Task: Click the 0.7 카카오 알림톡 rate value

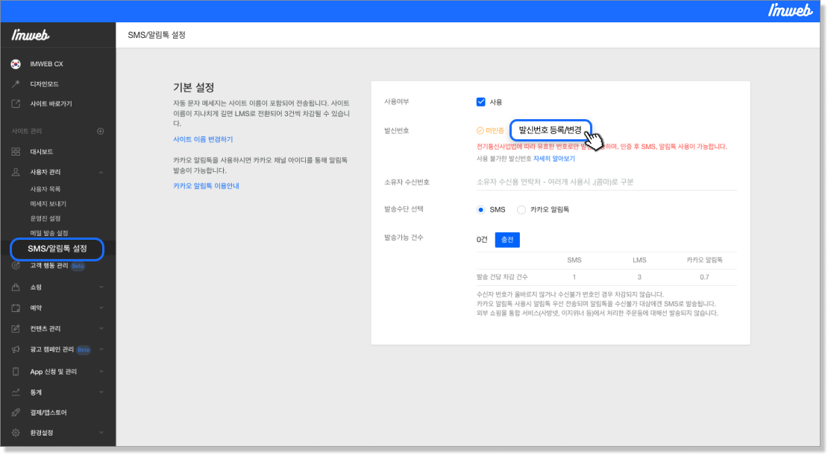Action: 704,277
